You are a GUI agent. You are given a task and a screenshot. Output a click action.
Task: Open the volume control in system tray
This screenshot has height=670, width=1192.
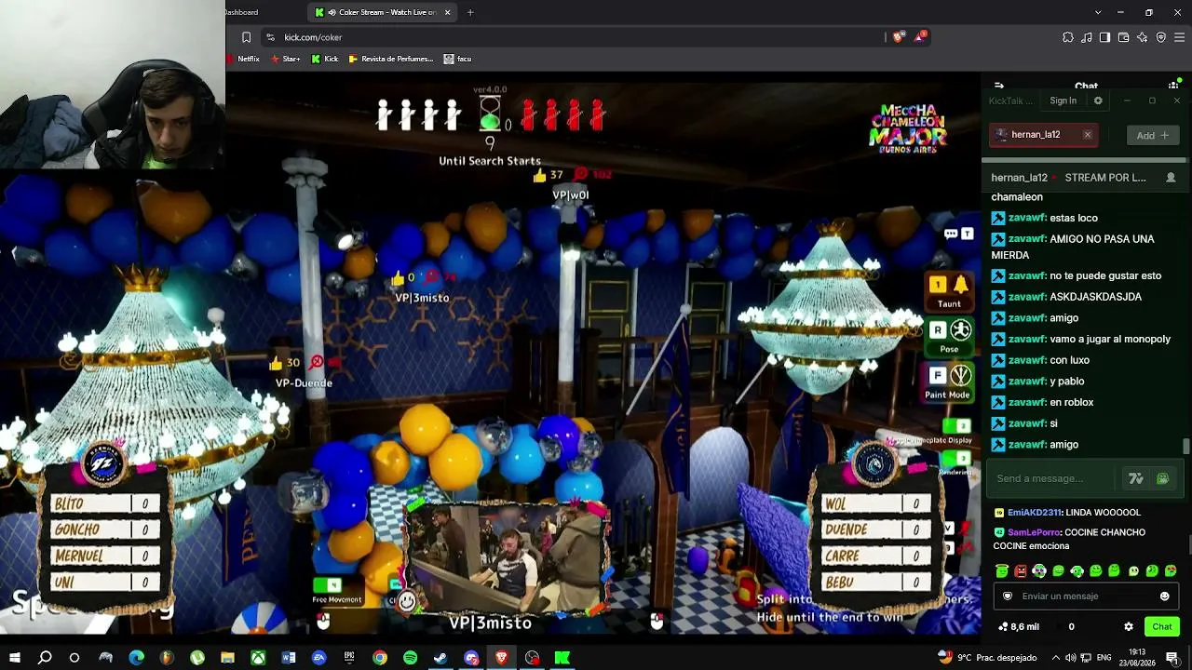(x=1071, y=658)
